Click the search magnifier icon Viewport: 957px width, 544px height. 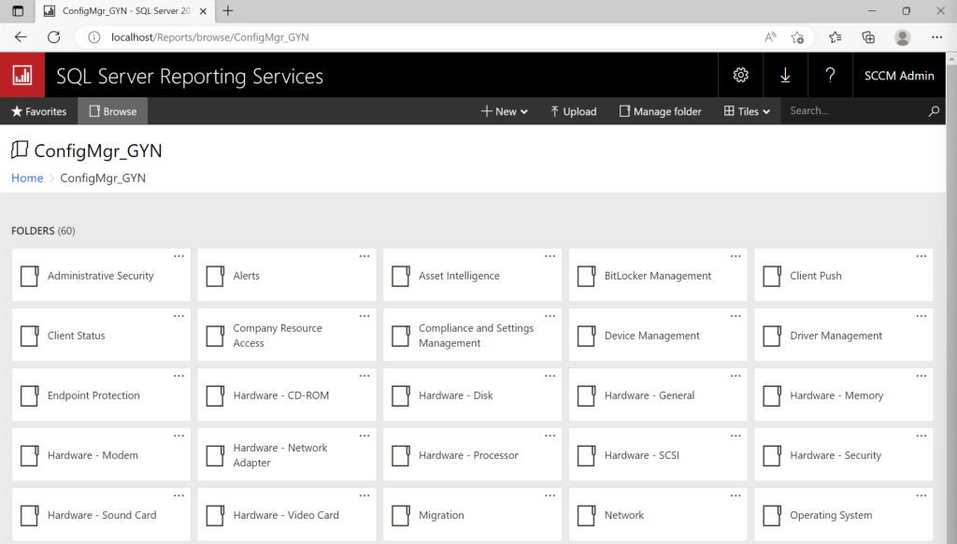(934, 111)
